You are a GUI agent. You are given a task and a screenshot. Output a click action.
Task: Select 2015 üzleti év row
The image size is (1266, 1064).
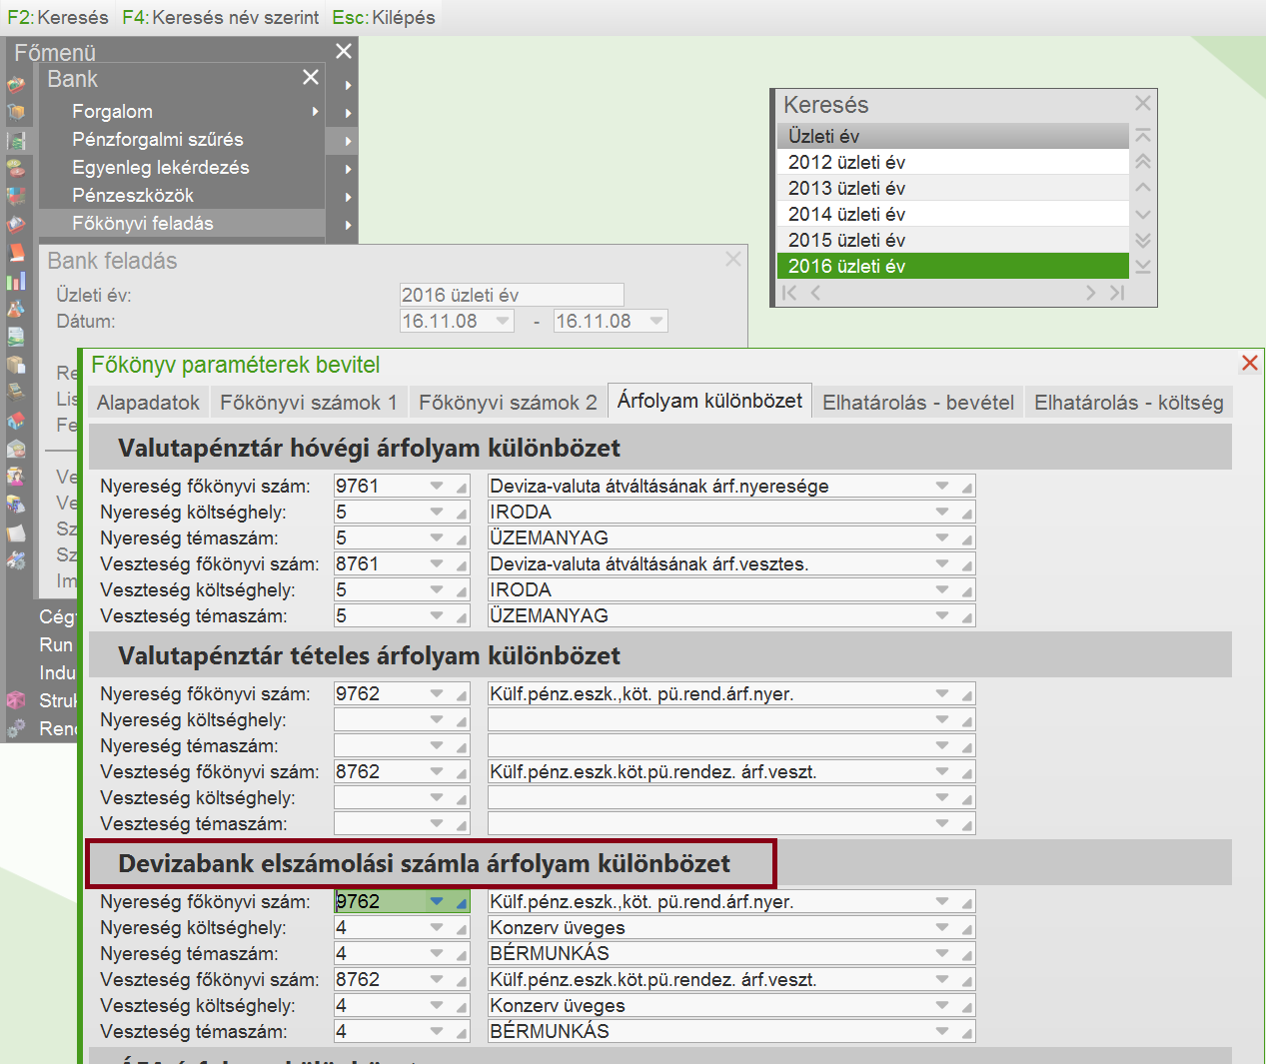pyautogui.click(x=952, y=240)
